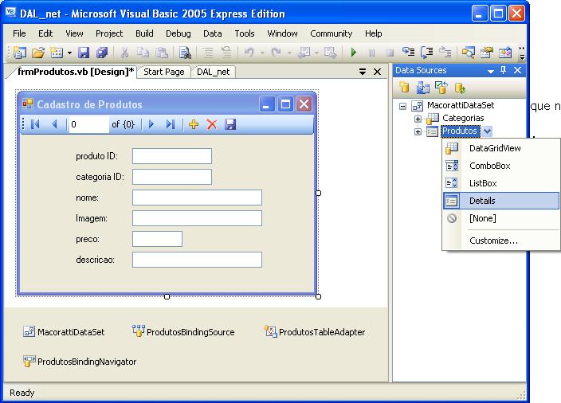Screen dimensions: 561x403
Task: Click the Step Over toolbar icon
Action: click(x=427, y=53)
